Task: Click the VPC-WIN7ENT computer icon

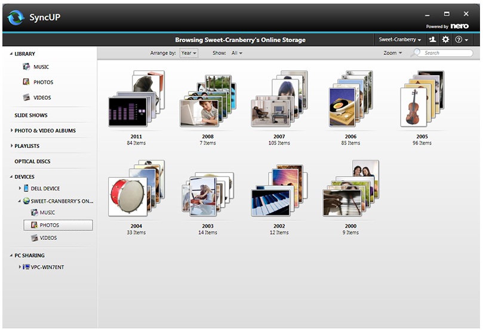Action: 26,267
